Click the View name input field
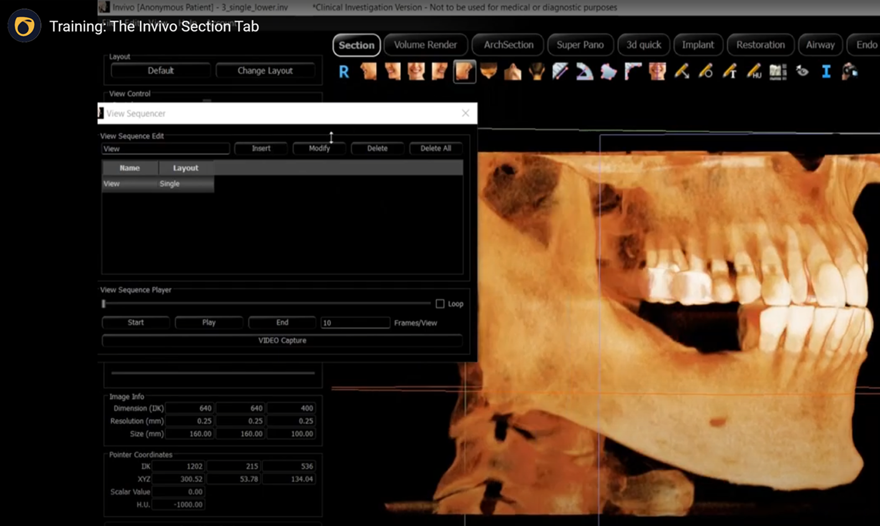Image resolution: width=880 pixels, height=526 pixels. [x=165, y=148]
